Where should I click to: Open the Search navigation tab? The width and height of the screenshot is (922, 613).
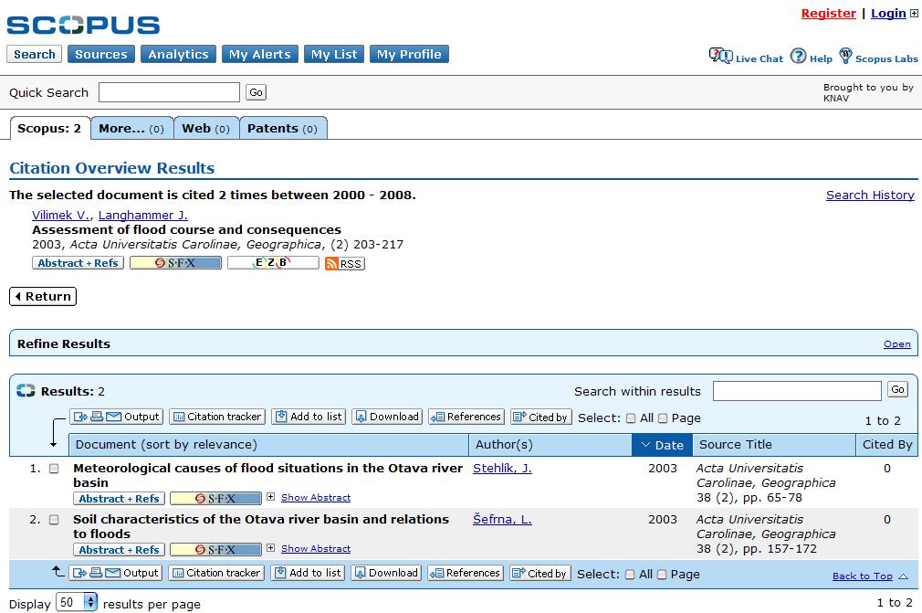click(35, 54)
